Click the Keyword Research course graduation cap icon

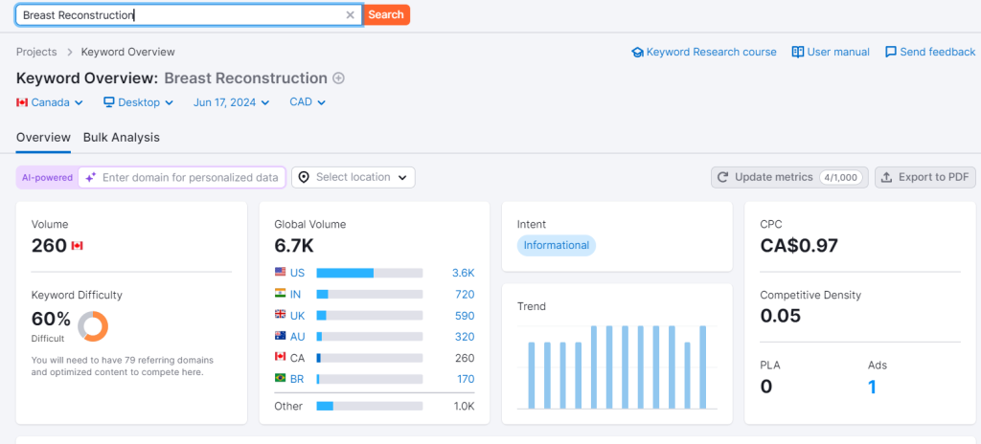[637, 52]
